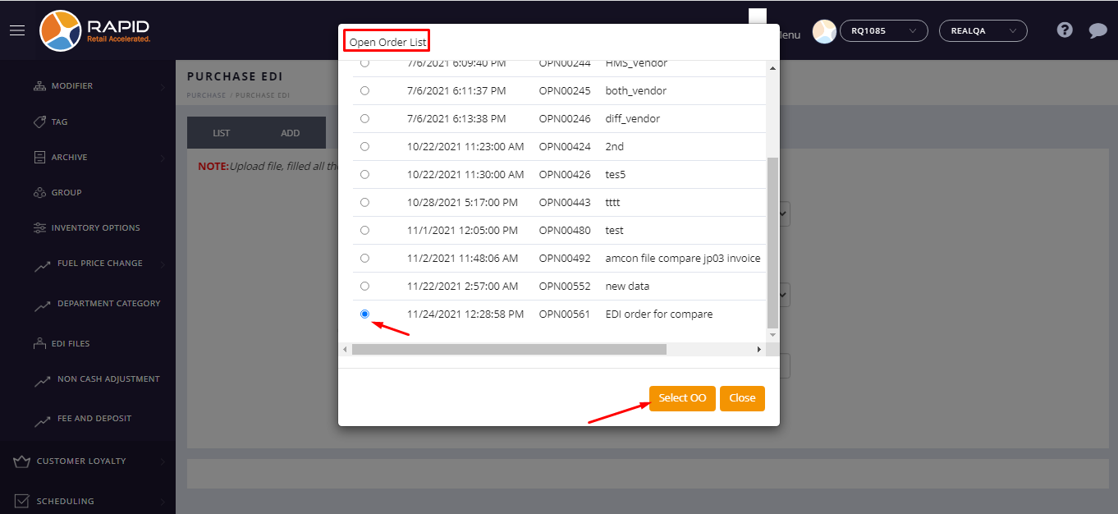The image size is (1118, 514).
Task: Open the REALQA dropdown
Action: 983,31
